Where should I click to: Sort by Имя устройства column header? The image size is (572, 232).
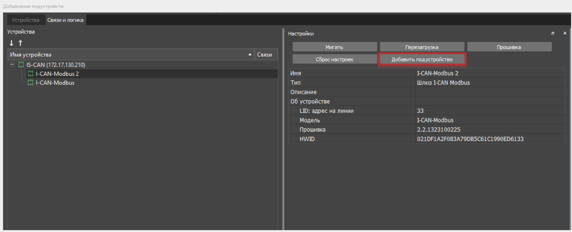[130, 55]
